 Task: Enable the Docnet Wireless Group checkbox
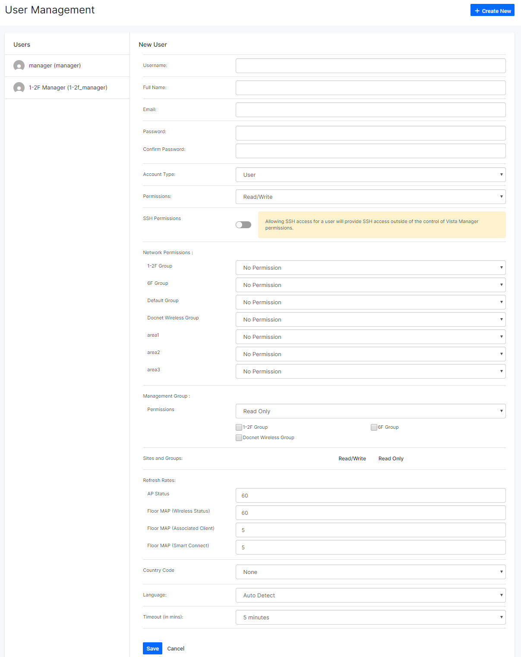(x=239, y=438)
